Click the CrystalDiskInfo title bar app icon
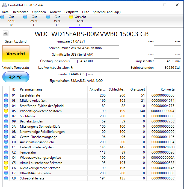Screen dimensions: 184x189 point(4,5)
